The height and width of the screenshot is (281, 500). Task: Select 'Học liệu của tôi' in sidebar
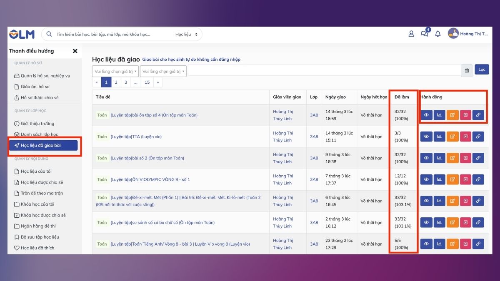pos(33,171)
